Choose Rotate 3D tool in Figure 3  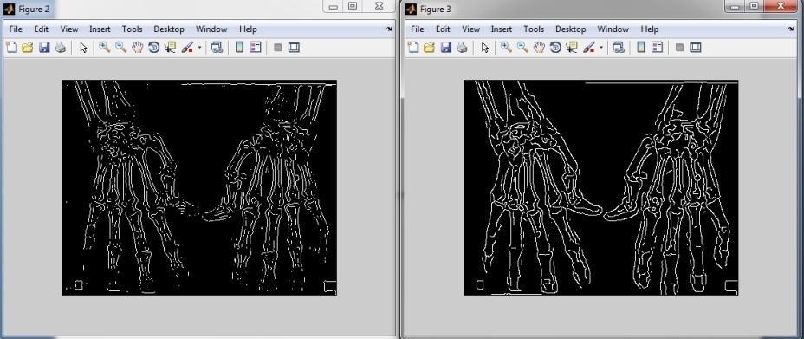tap(554, 48)
